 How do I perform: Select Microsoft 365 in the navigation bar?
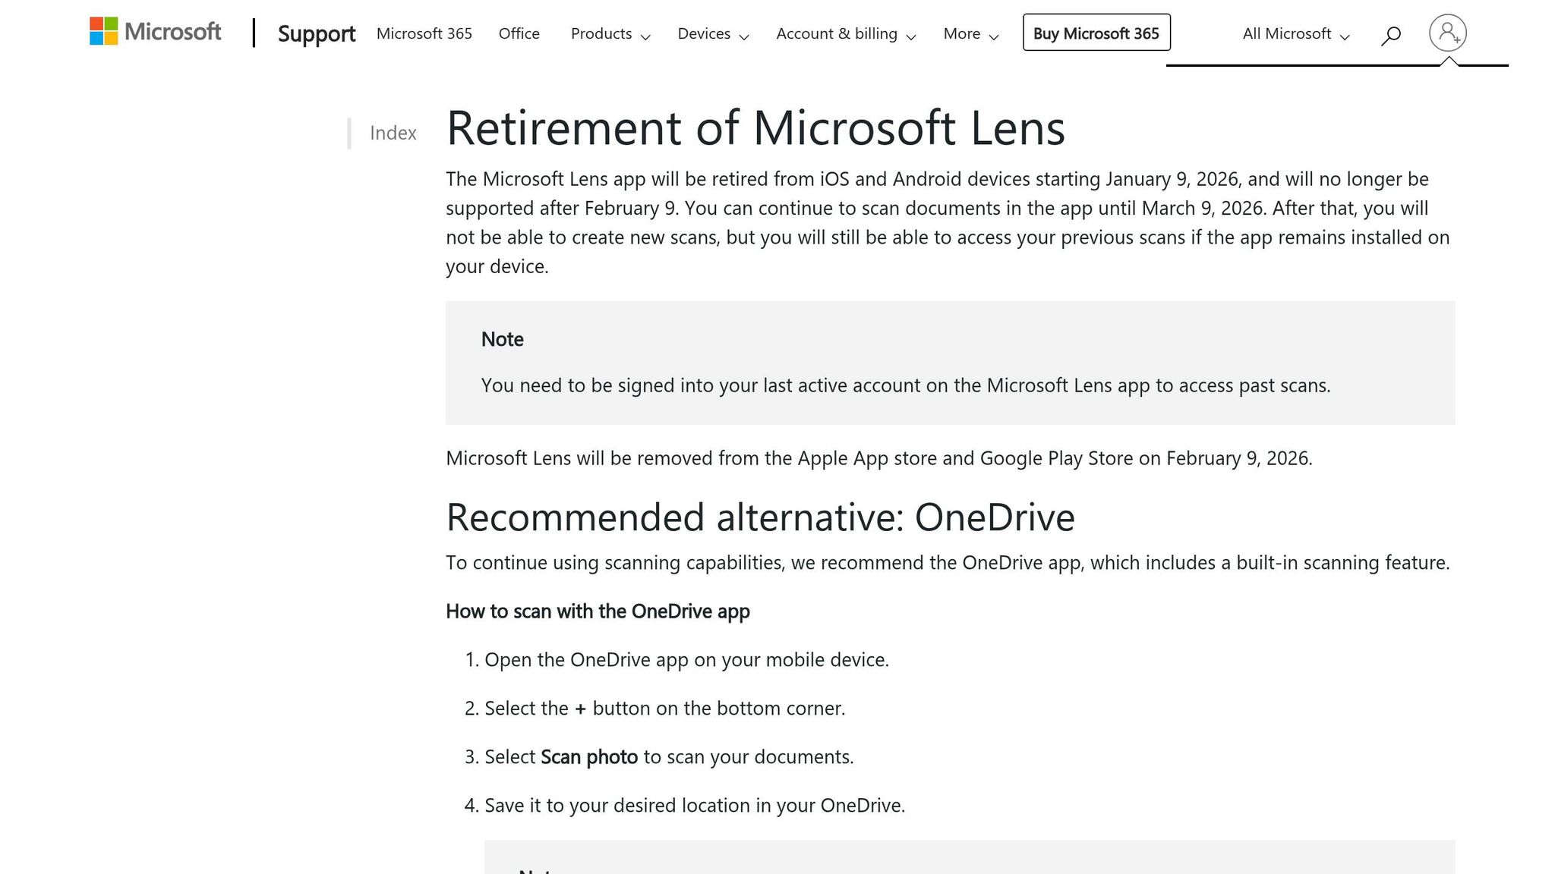(424, 34)
